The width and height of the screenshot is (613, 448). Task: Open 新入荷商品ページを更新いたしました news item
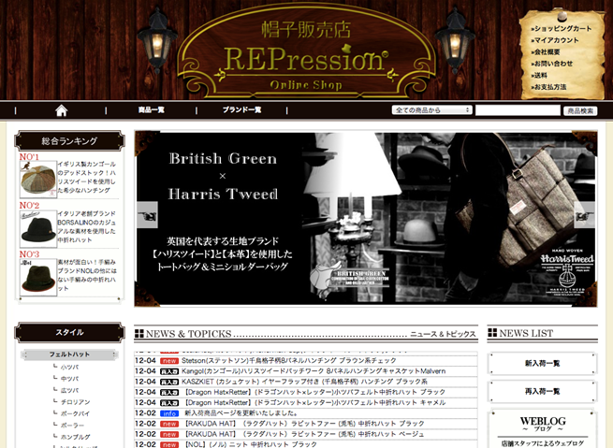coord(241,413)
